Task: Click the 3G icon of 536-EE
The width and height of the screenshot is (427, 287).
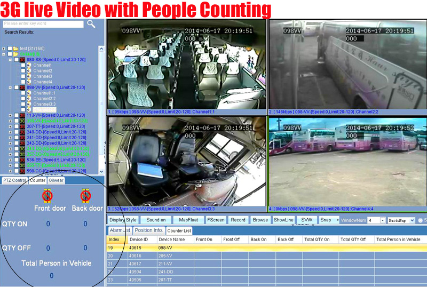Action: coord(22,160)
